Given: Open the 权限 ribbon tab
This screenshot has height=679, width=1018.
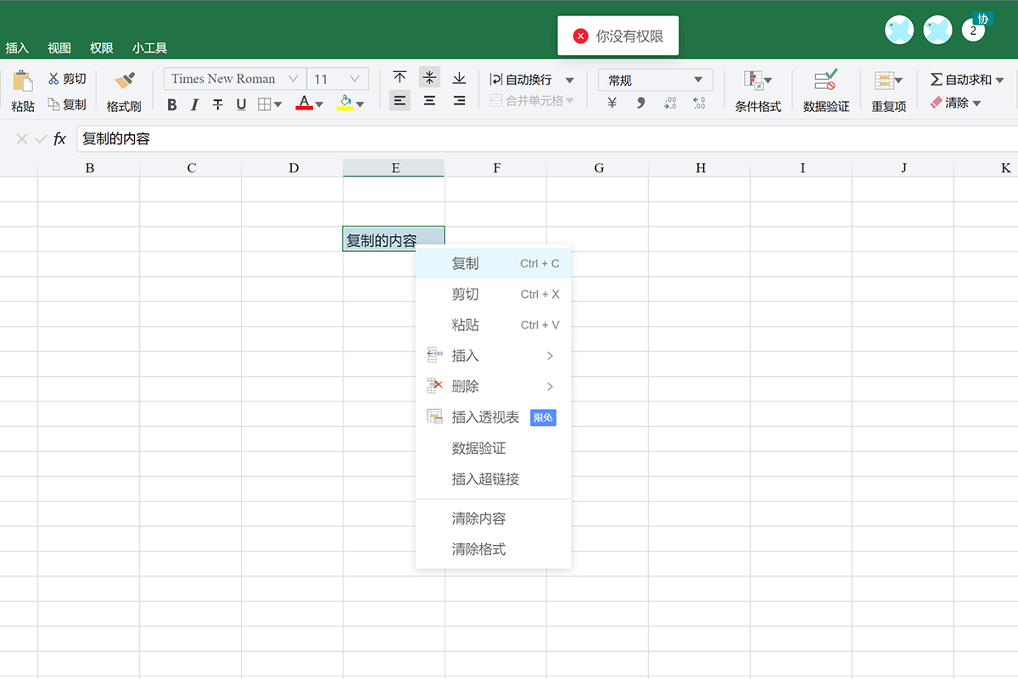Looking at the screenshot, I should pos(102,48).
